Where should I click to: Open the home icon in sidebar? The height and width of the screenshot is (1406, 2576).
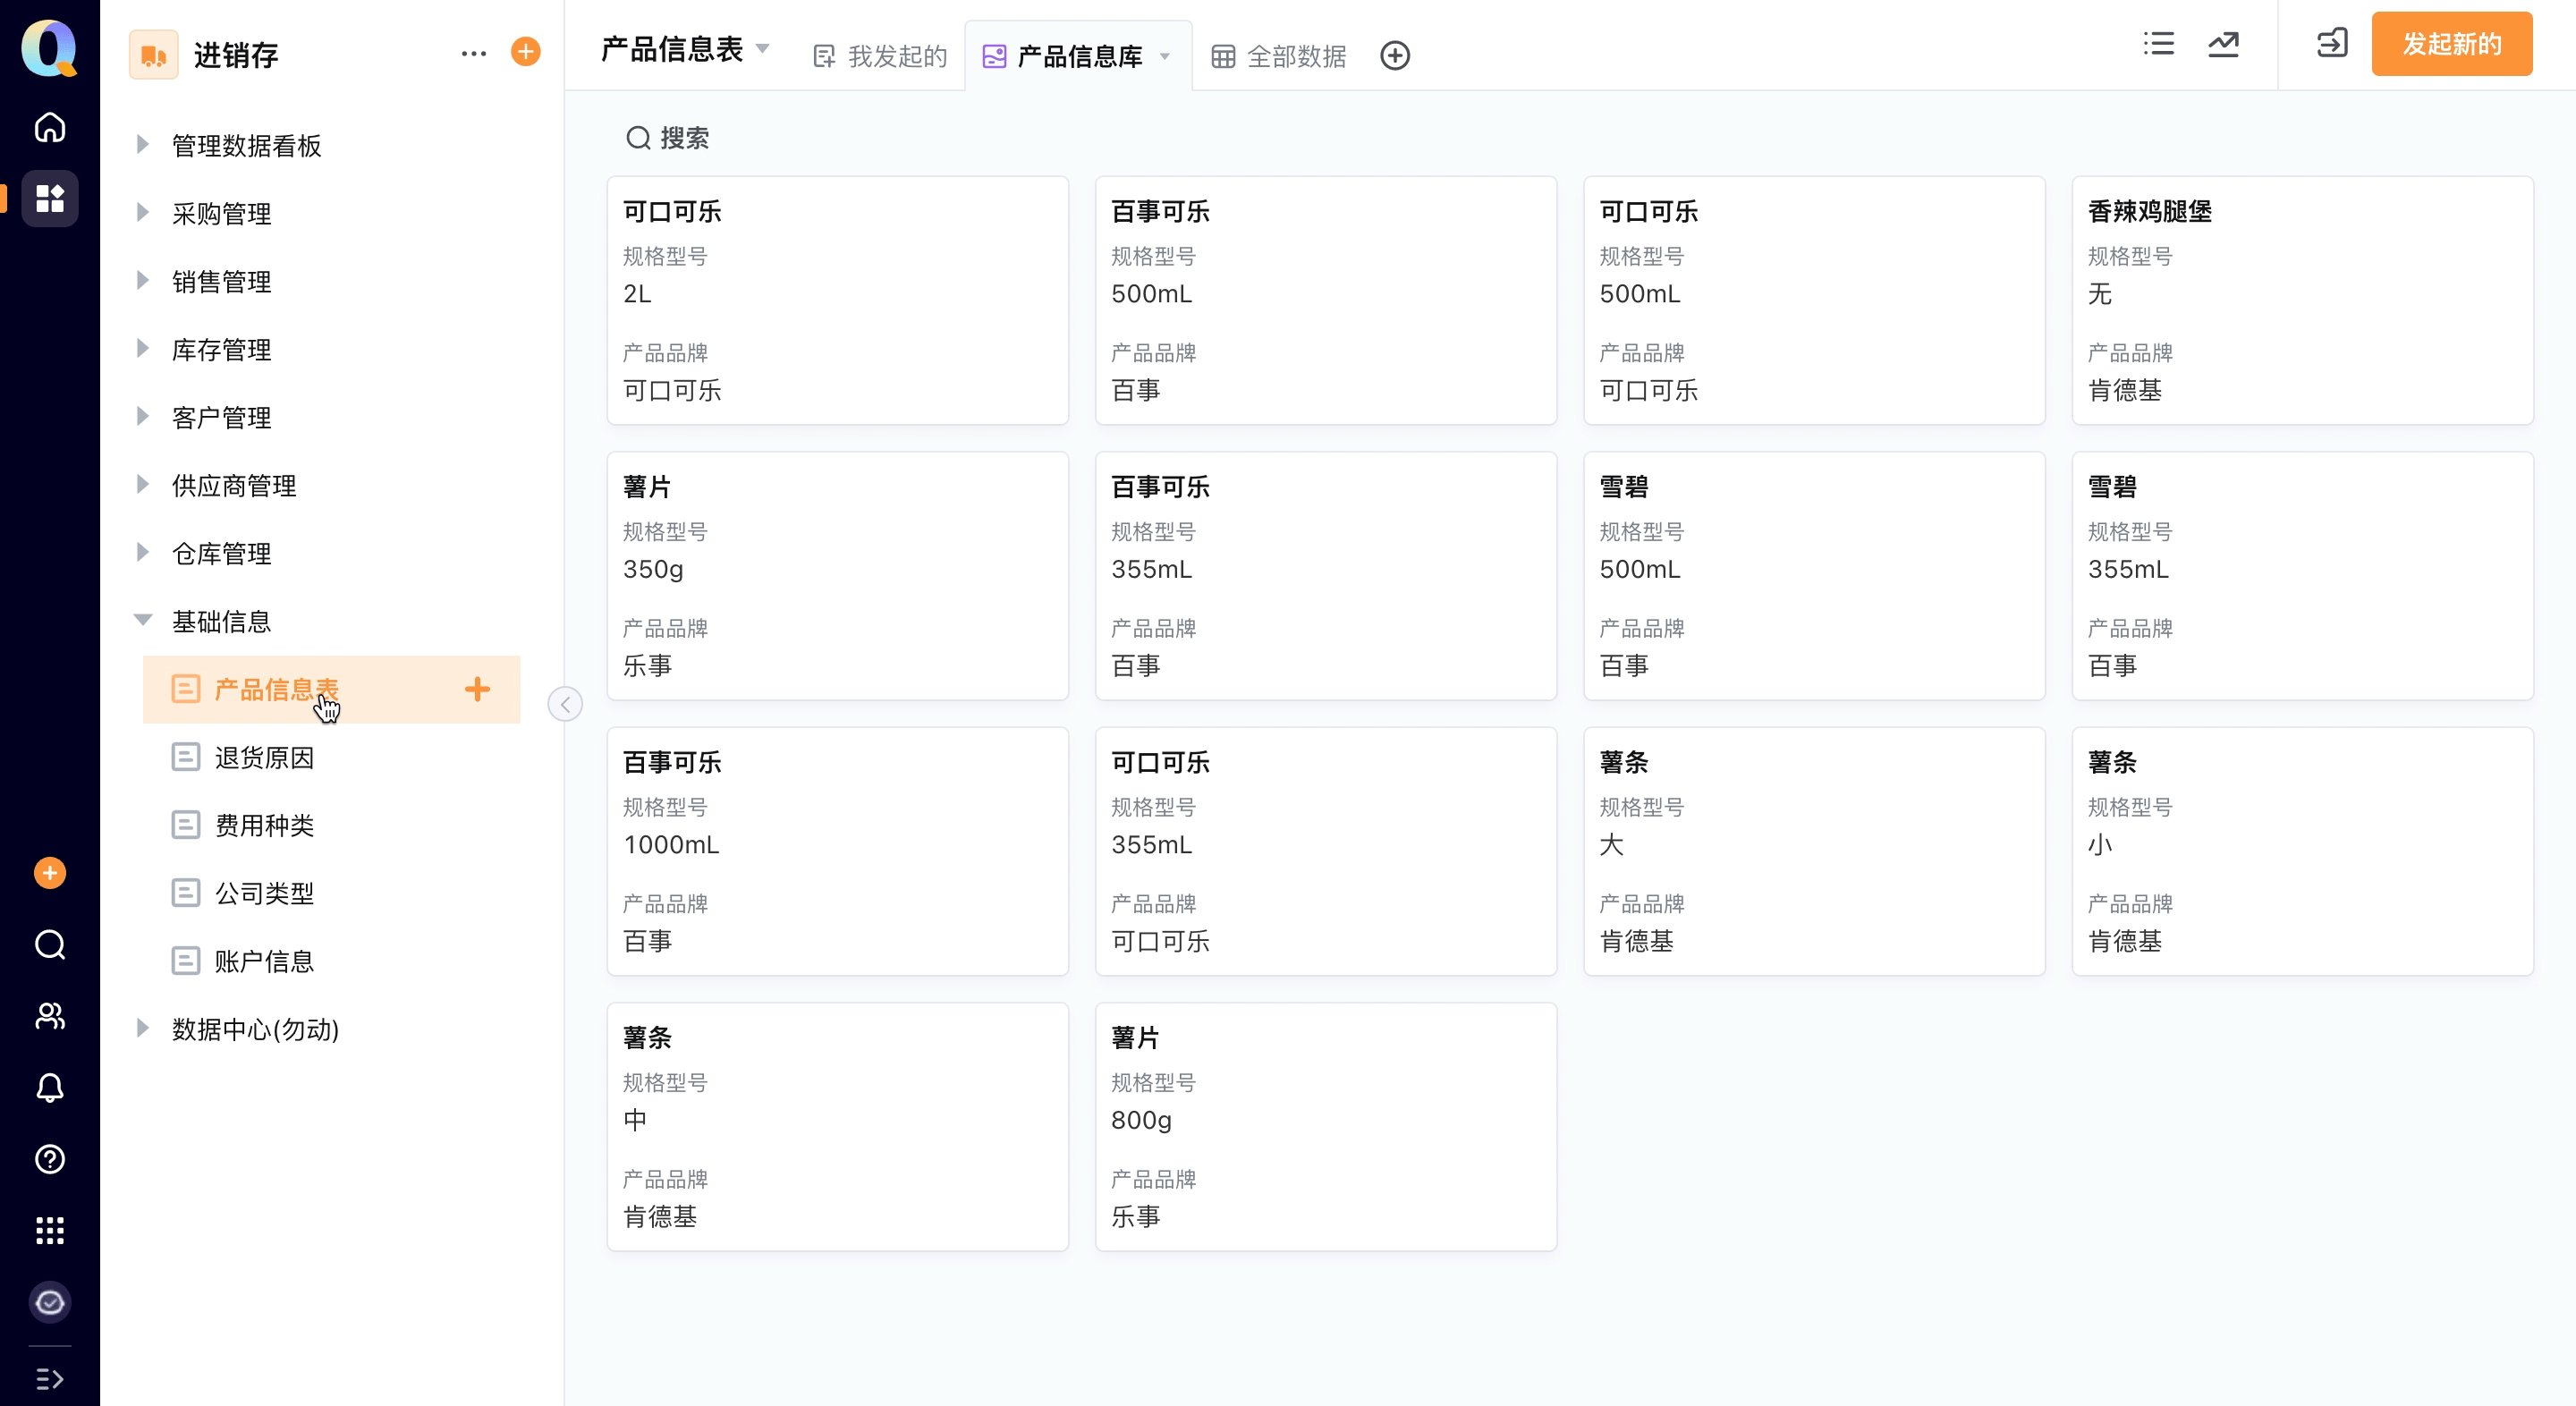tap(50, 127)
